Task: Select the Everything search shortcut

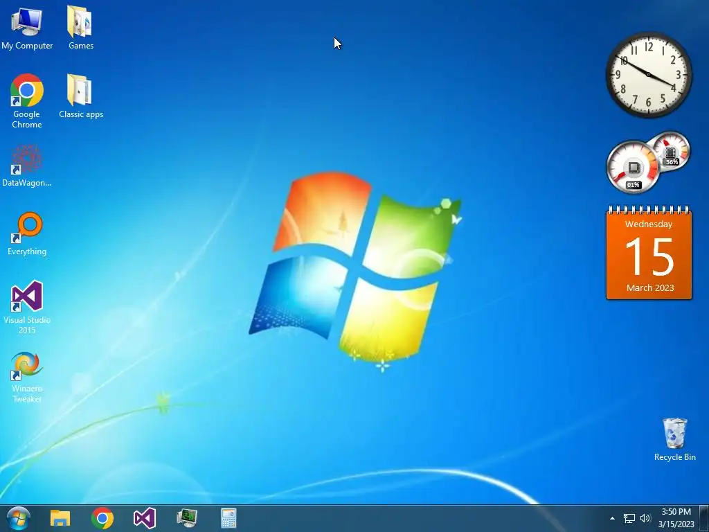Action: [27, 234]
